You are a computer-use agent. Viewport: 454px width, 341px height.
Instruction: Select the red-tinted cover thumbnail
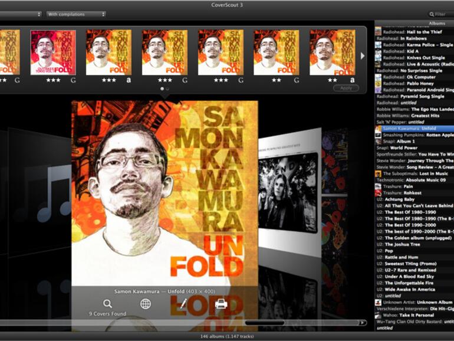click(53, 53)
